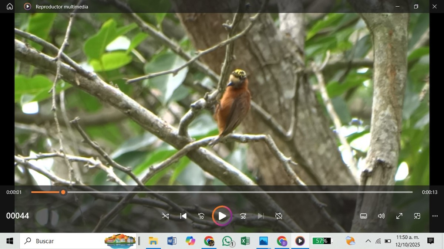
Task: Toggle repeat mode
Action: coord(279,216)
